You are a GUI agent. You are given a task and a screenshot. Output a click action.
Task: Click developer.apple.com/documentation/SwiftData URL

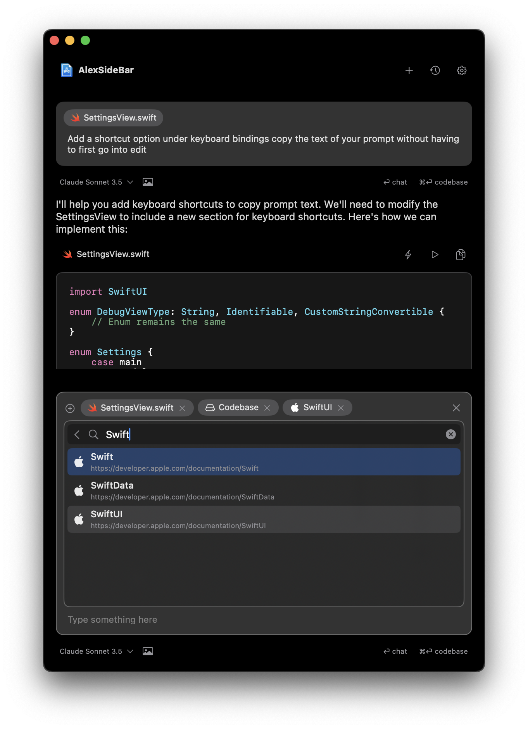click(x=182, y=497)
